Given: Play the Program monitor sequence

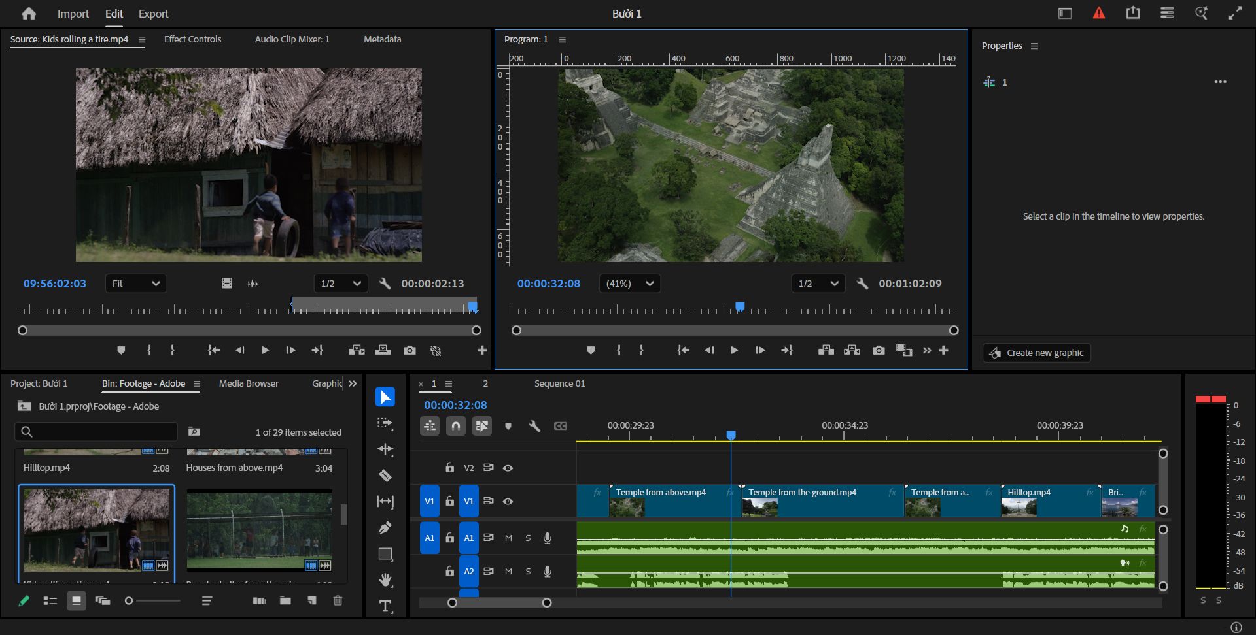Looking at the screenshot, I should coord(734,350).
